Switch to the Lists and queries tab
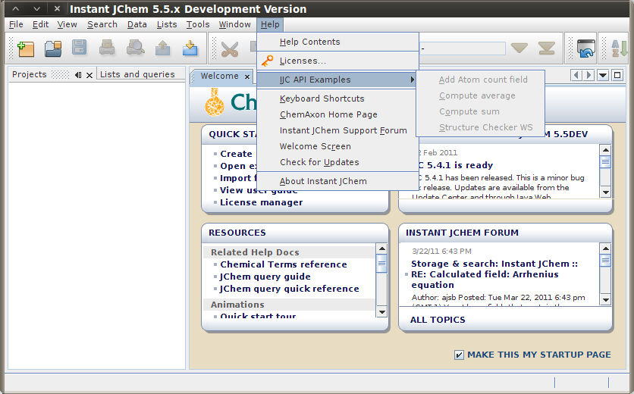Screen dimensions: 634x394 coord(137,74)
